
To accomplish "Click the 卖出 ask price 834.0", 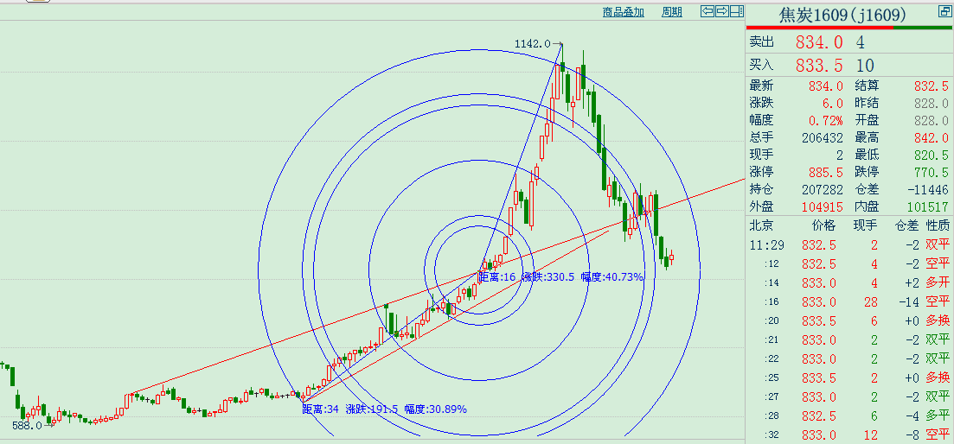I will [x=819, y=42].
